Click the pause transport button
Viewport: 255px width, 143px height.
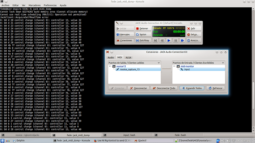176,41
